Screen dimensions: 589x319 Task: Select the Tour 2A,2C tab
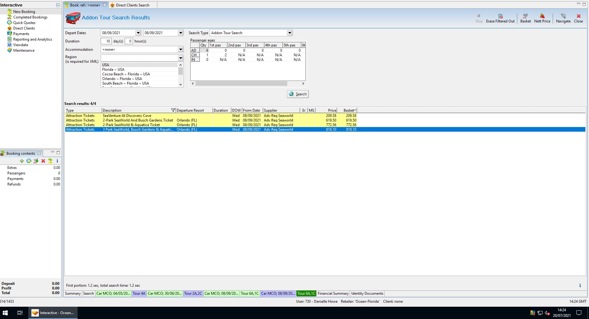click(193, 293)
